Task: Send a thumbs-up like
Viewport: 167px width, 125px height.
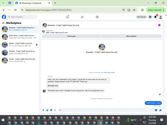Action: click(x=160, y=110)
